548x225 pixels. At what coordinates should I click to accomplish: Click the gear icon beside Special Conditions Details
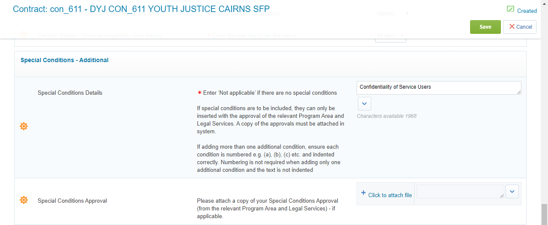(24, 126)
